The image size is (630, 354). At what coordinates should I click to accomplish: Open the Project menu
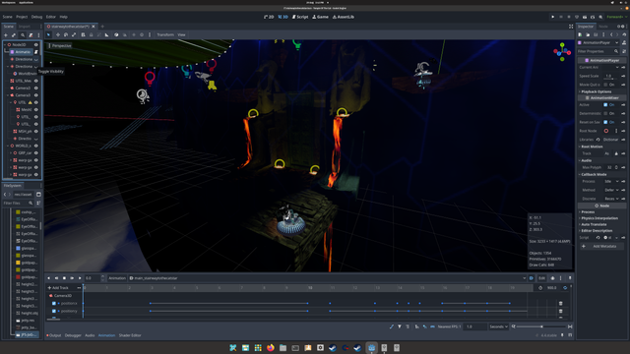point(22,17)
